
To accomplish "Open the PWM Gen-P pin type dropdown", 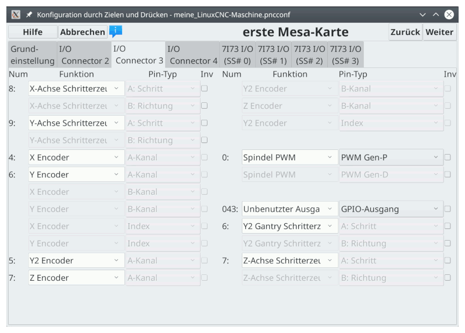I will click(x=391, y=157).
